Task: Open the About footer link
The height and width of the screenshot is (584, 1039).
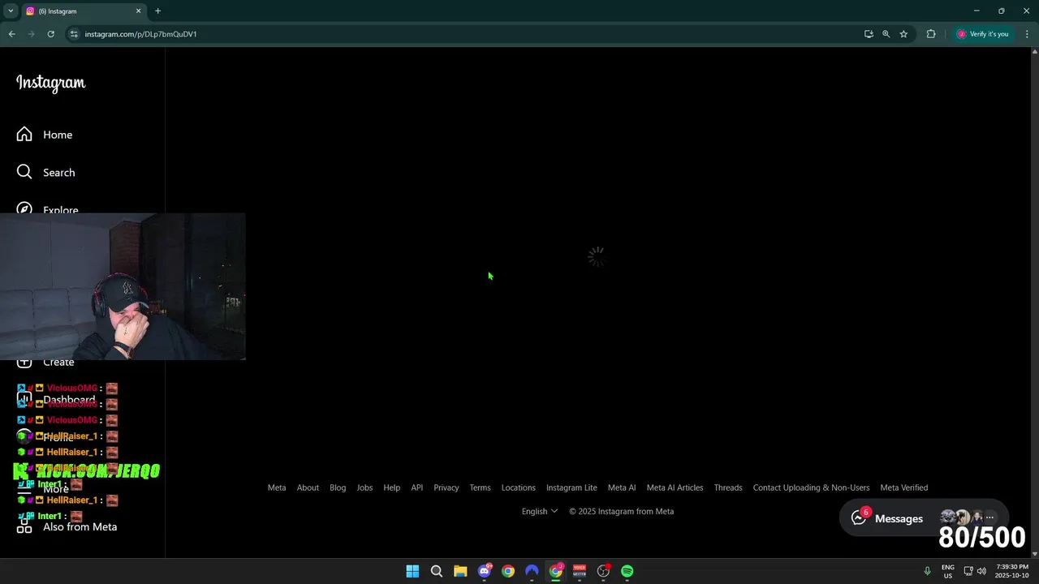Action: 308,487
